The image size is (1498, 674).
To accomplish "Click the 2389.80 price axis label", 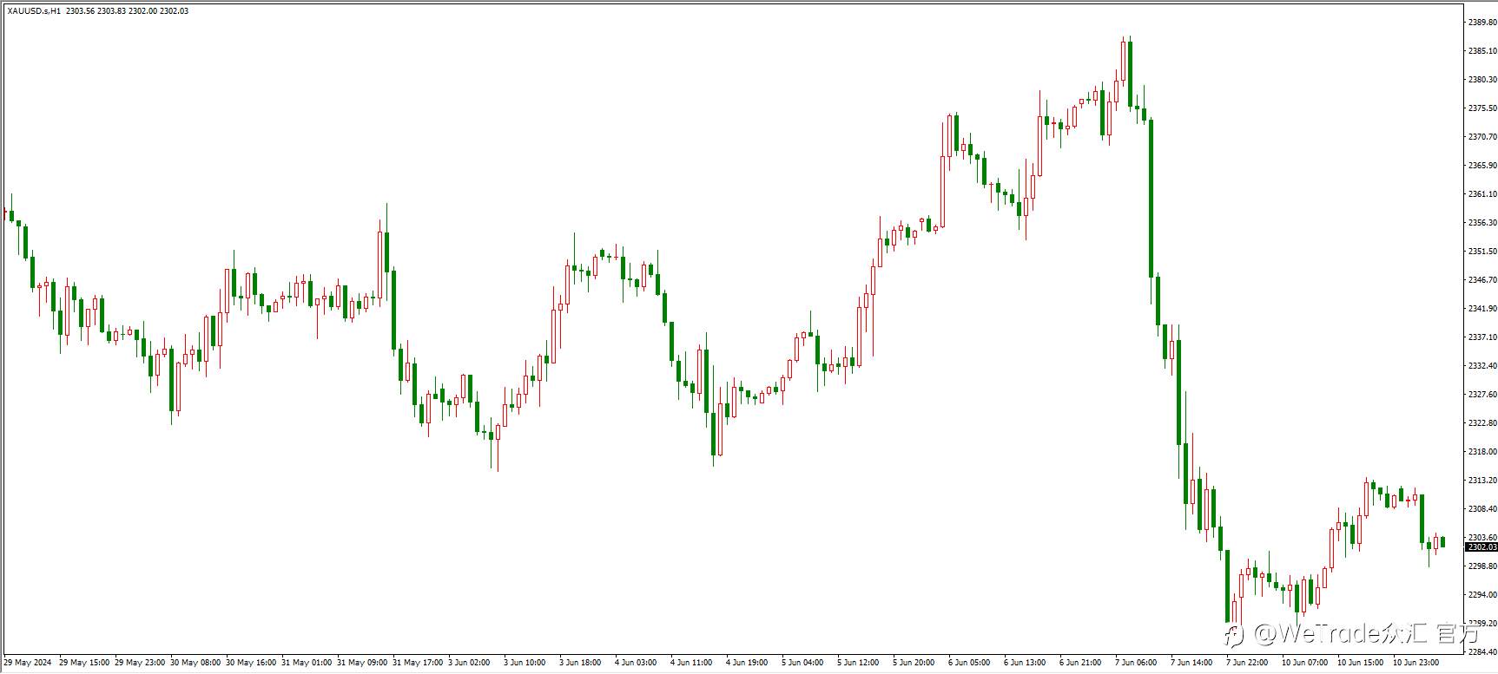I will pyautogui.click(x=1482, y=22).
